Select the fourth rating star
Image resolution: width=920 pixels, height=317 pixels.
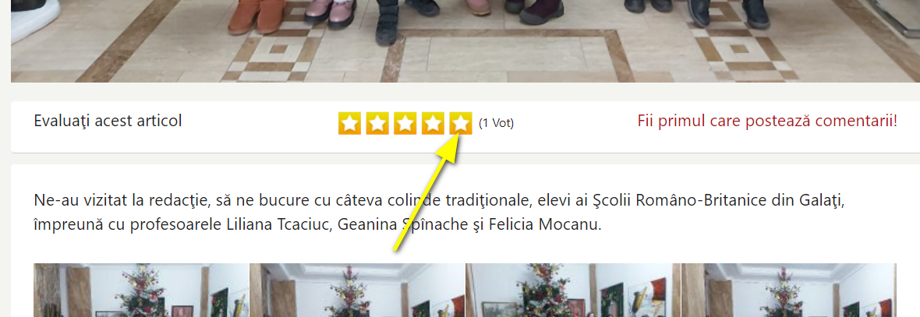tap(433, 123)
